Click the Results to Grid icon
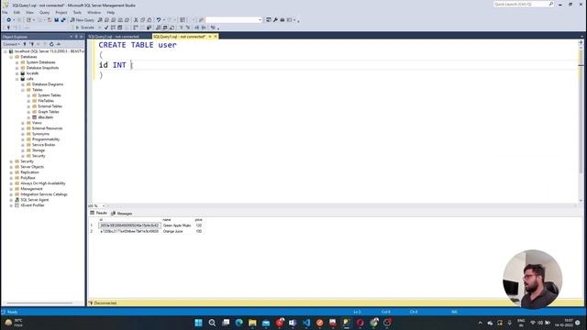This screenshot has height=330, width=587. [x=165, y=27]
